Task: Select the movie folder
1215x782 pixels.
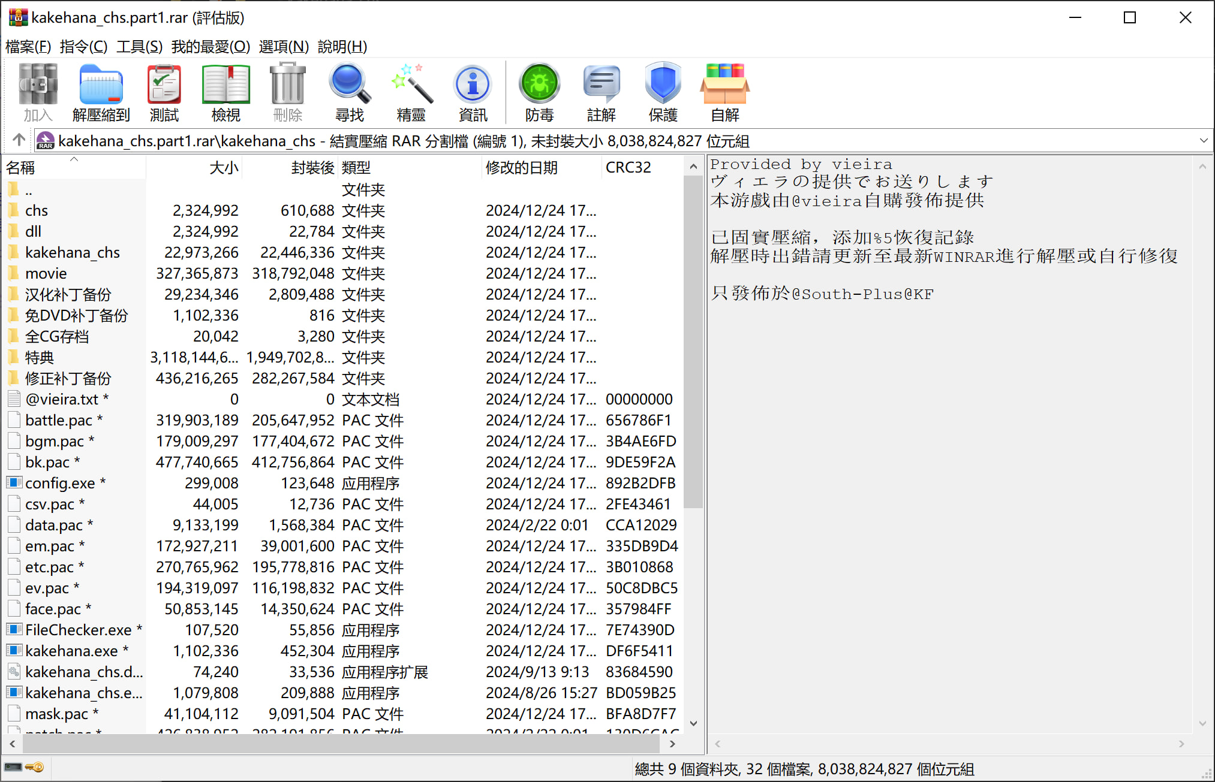Action: [46, 273]
